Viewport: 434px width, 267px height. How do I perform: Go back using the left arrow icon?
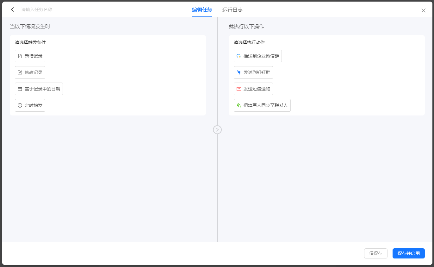coord(12,9)
